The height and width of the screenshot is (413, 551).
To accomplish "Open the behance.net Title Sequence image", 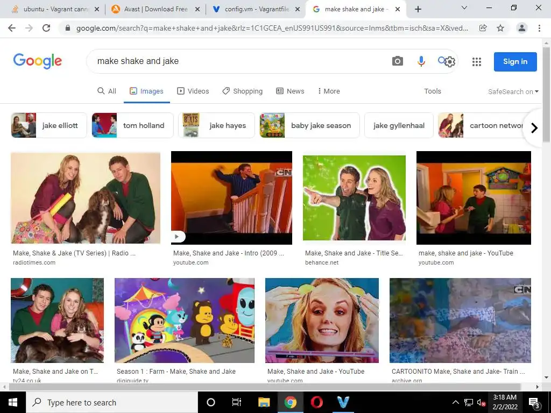I will (x=354, y=198).
